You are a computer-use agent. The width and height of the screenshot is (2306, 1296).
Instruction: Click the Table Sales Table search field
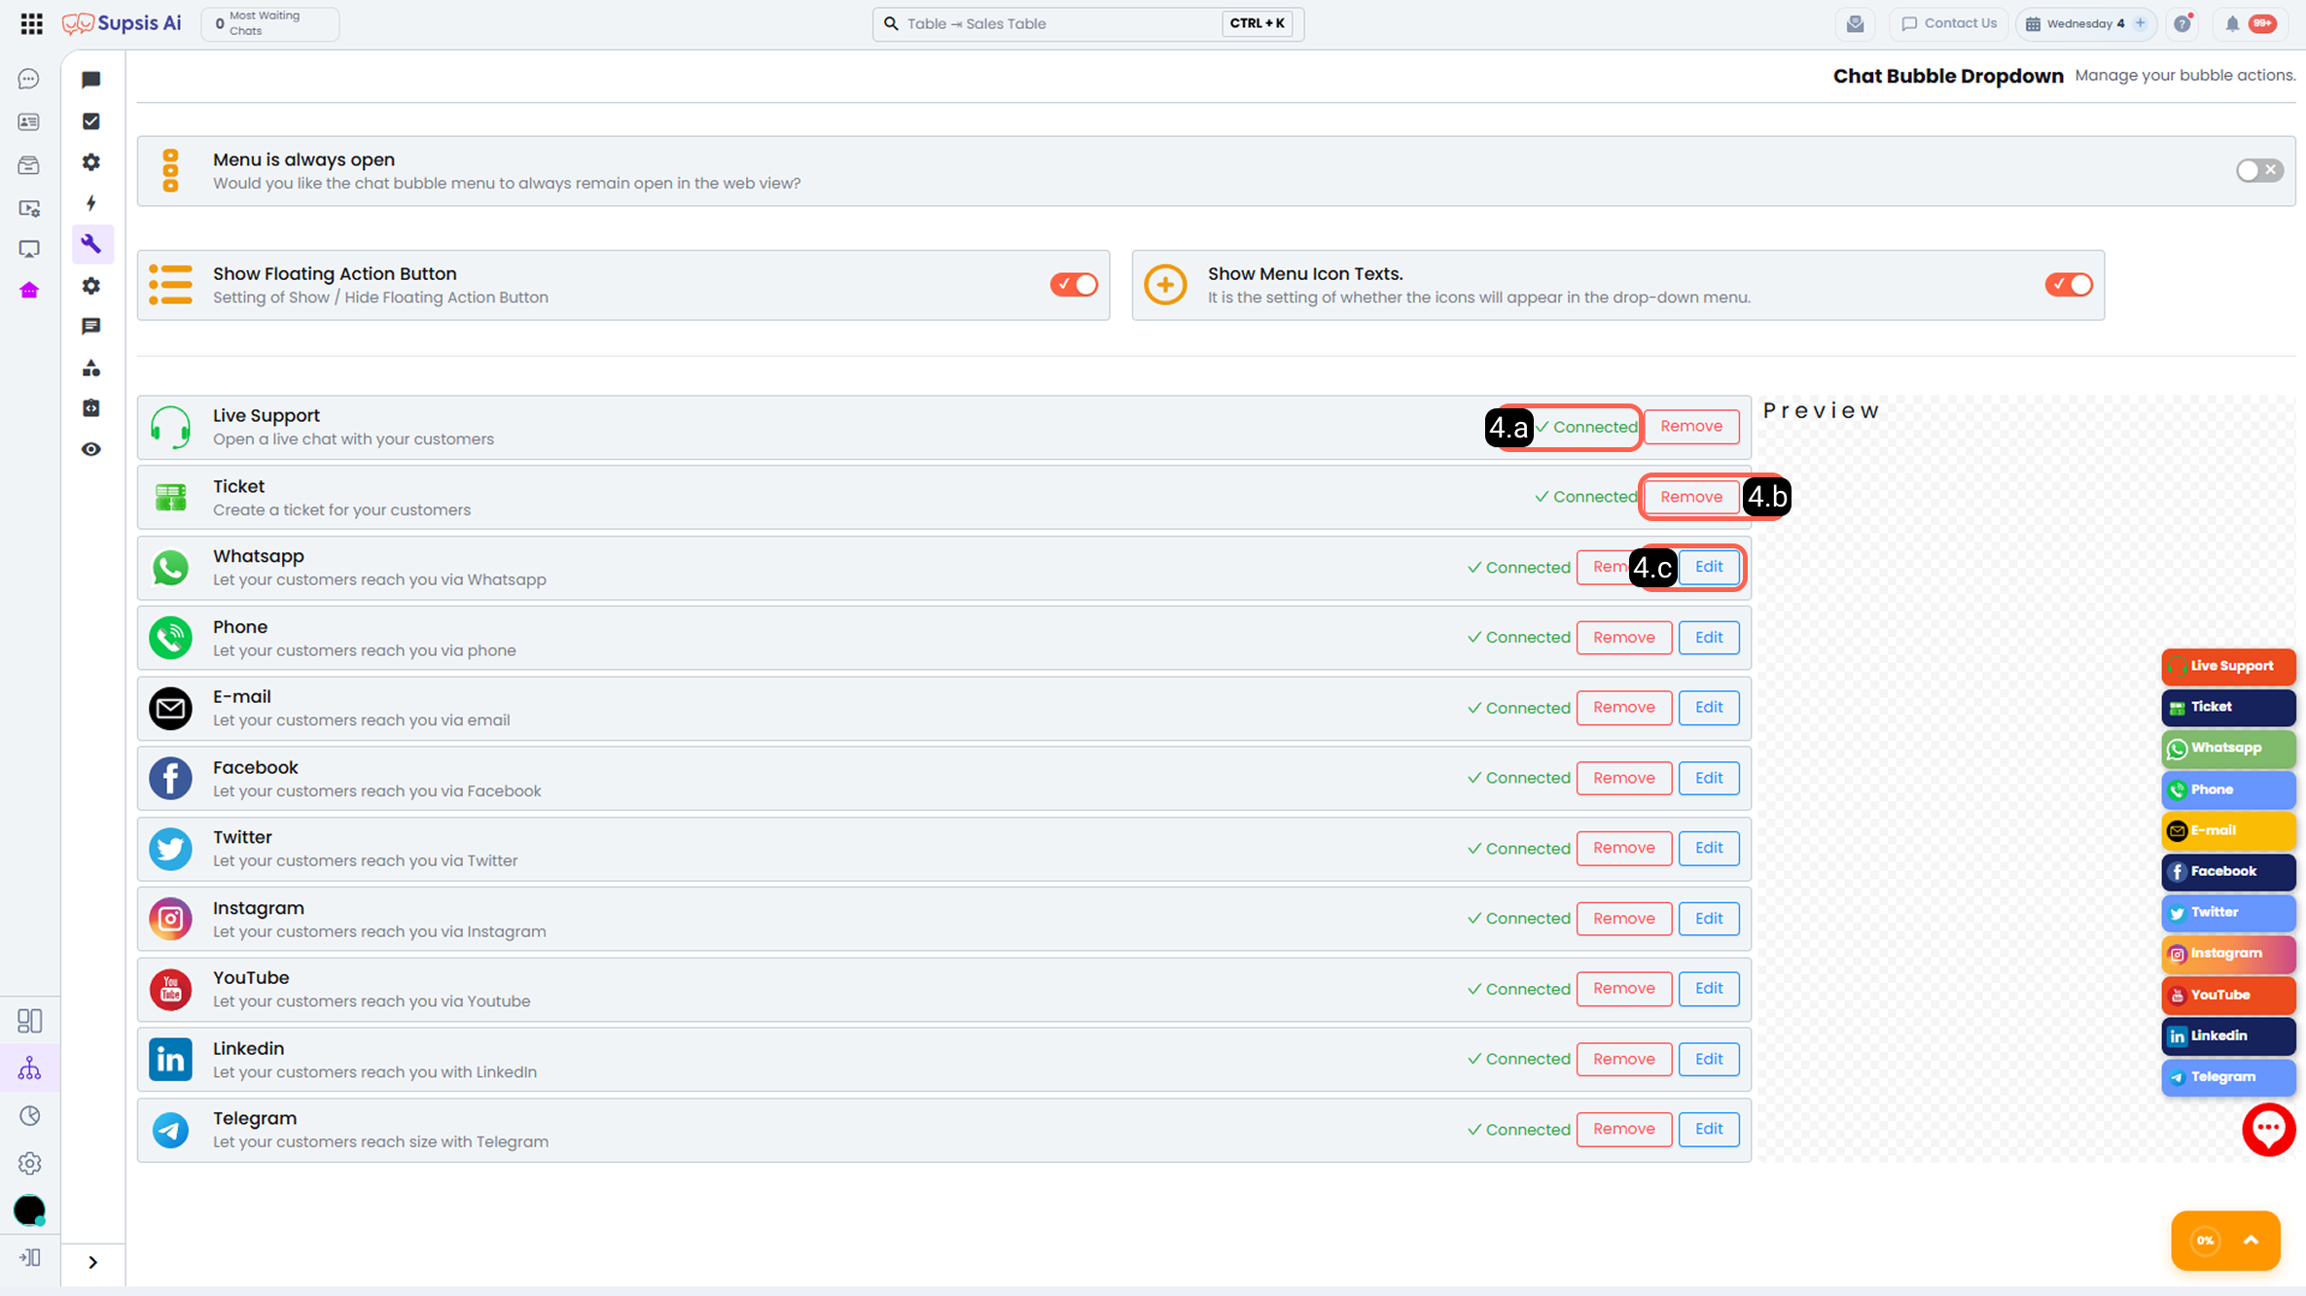(x=1087, y=23)
